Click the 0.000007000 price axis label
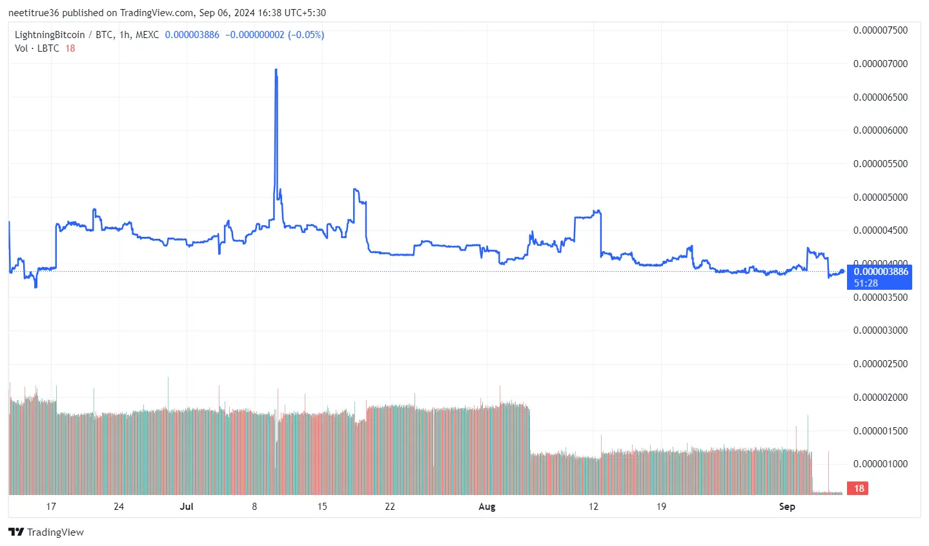 point(880,63)
